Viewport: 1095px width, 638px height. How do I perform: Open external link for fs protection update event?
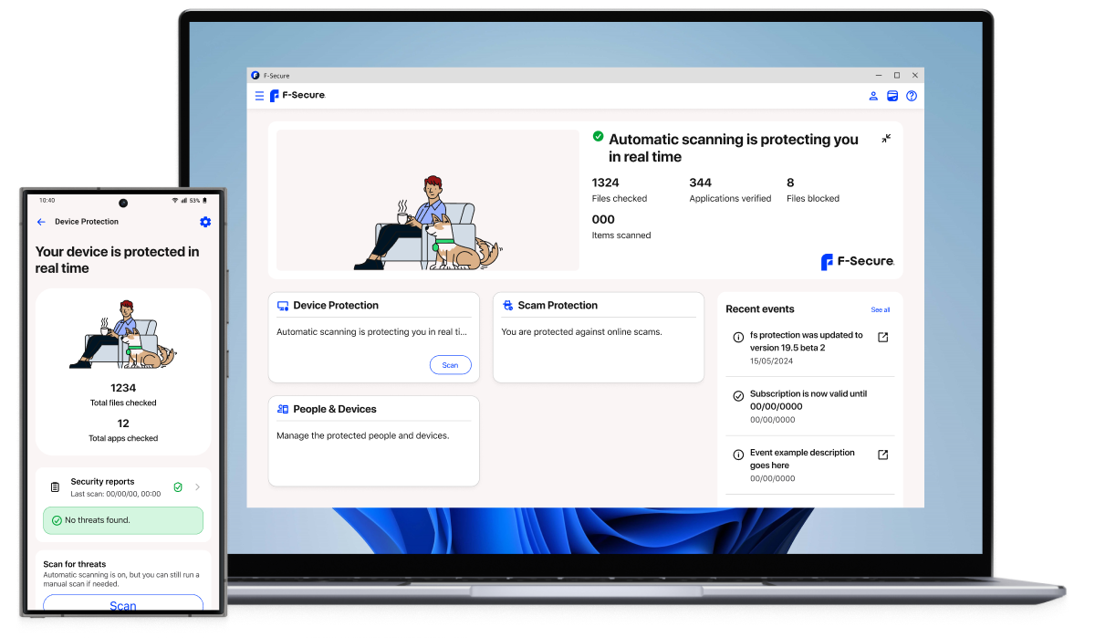pos(882,337)
